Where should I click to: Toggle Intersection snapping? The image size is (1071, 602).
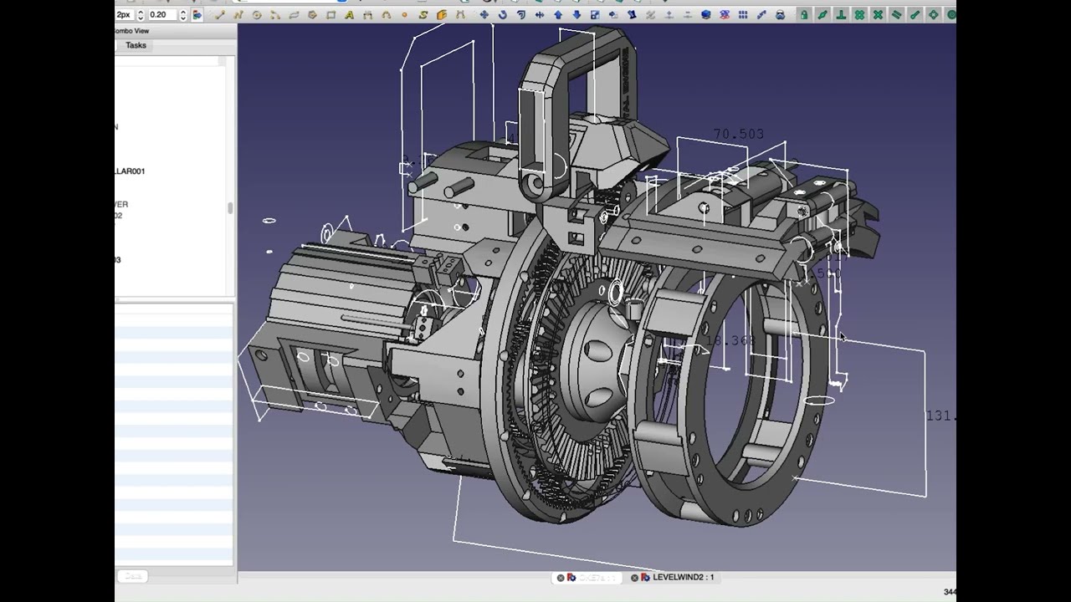click(x=878, y=15)
